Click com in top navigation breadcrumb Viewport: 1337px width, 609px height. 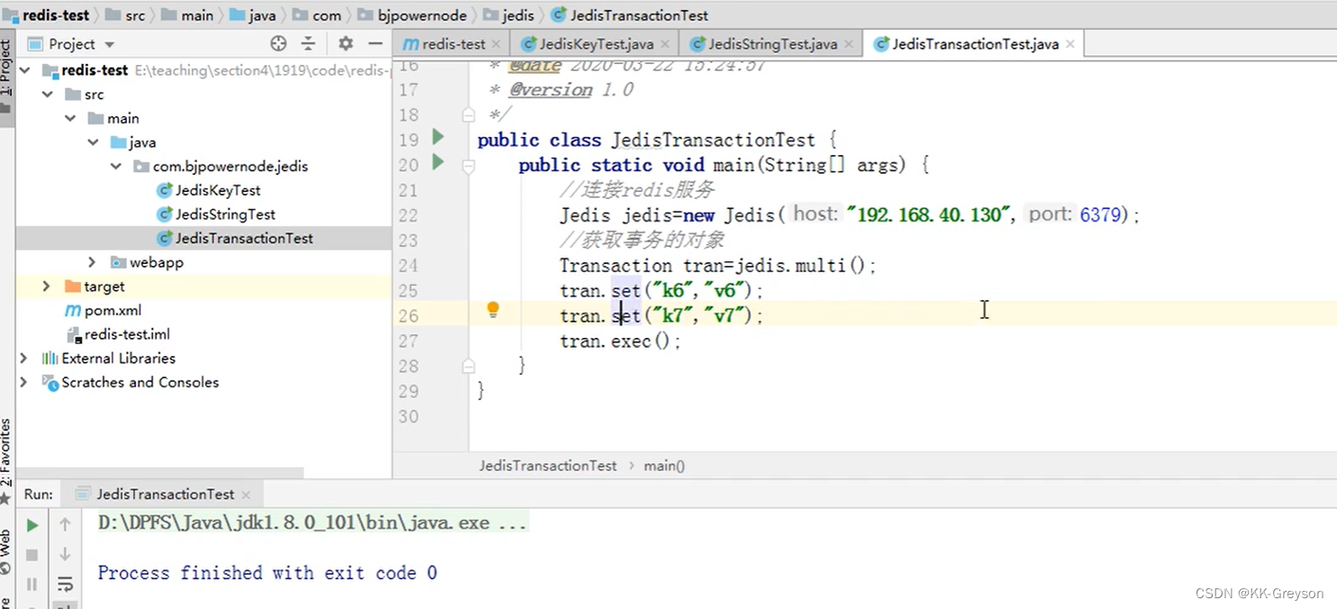318,15
